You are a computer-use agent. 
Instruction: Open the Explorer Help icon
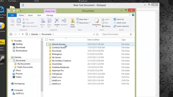point(133,15)
